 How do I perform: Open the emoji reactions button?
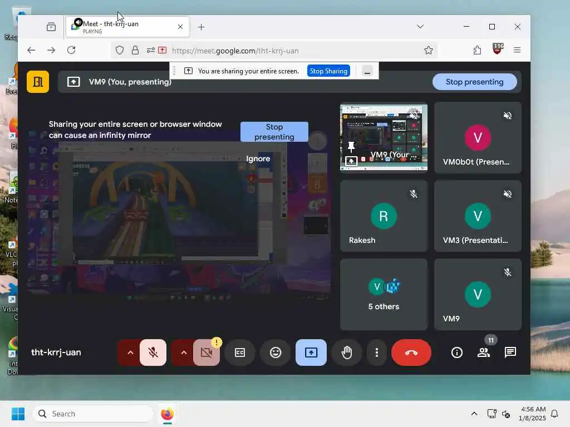click(x=276, y=352)
